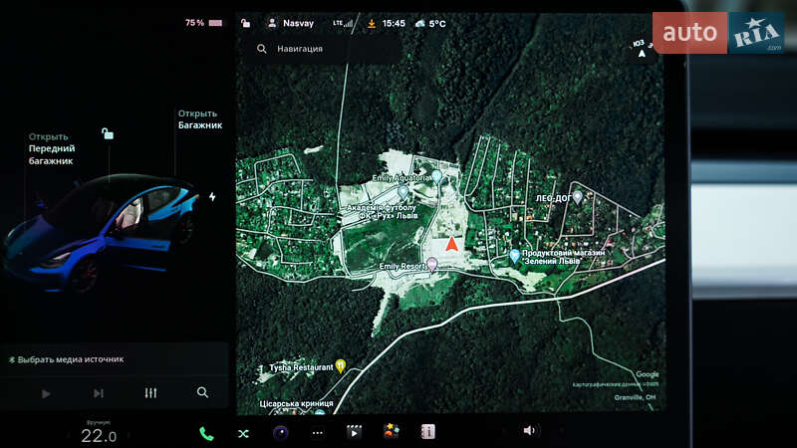Open the Toybox app
The image size is (797, 448).
point(391,431)
